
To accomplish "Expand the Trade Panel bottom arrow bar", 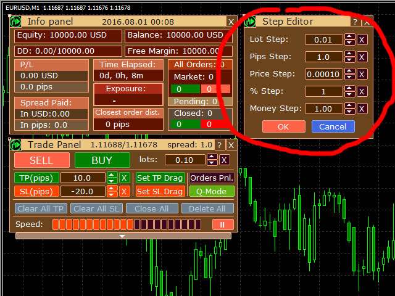I will (123, 236).
